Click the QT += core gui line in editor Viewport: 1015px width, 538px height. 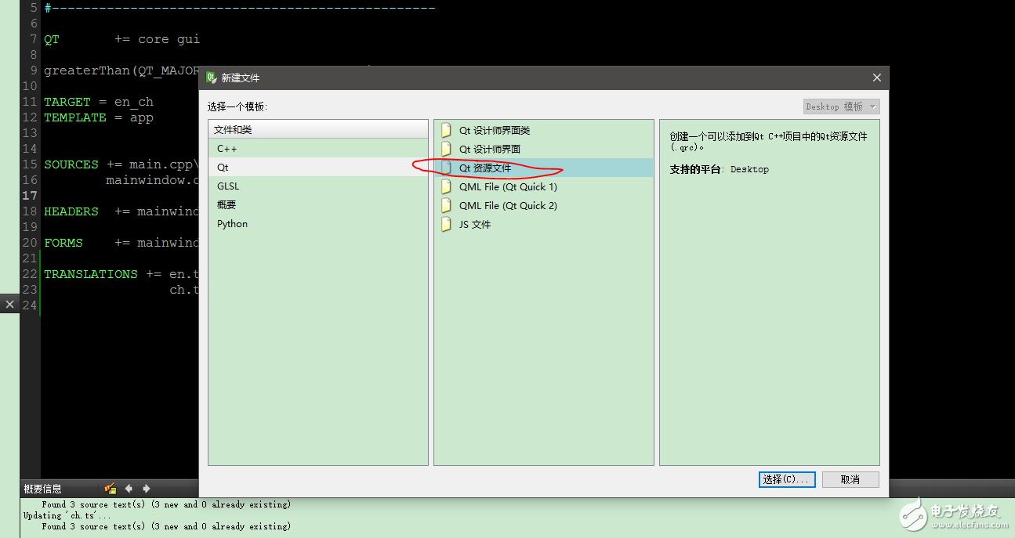122,39
